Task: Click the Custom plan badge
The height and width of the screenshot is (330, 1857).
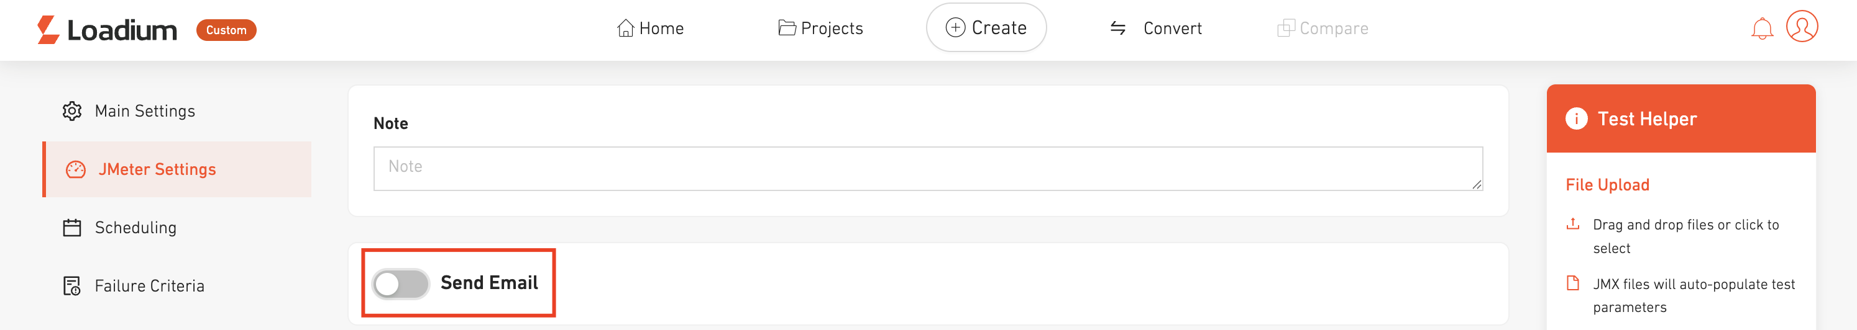Action: 226,30
